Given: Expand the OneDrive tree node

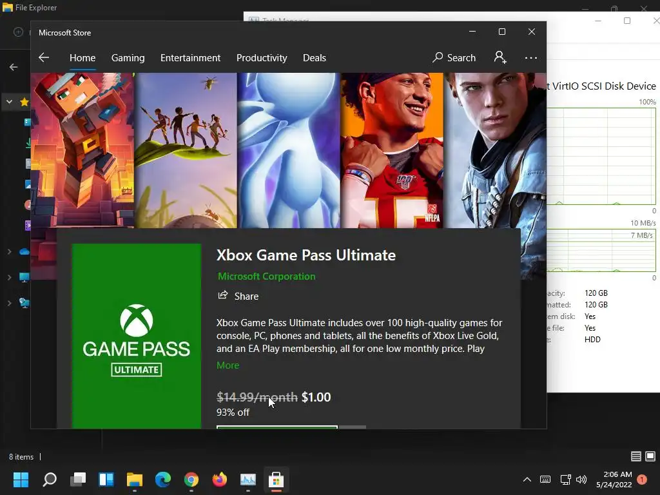Looking at the screenshot, I should pyautogui.click(x=9, y=251).
